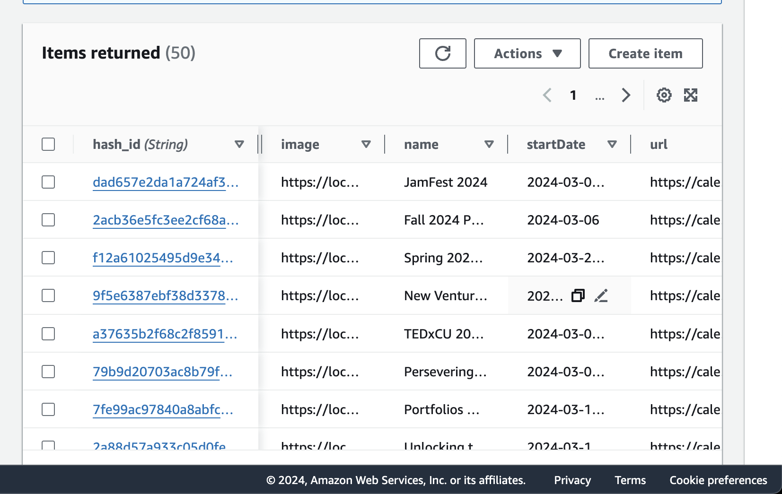Check the Persevering... row
Screen dimensions: 782x494
pyautogui.click(x=48, y=372)
